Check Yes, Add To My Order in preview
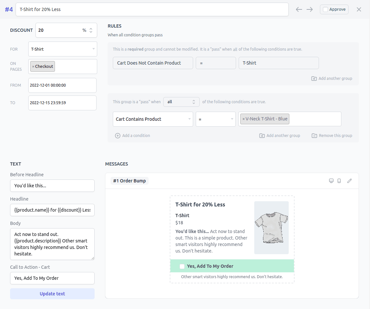Image resolution: width=370 pixels, height=309 pixels. pos(182,266)
